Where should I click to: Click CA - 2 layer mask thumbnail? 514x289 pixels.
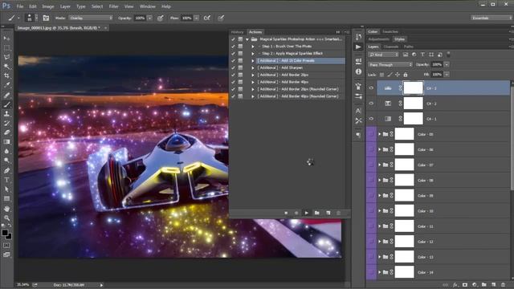(414, 104)
